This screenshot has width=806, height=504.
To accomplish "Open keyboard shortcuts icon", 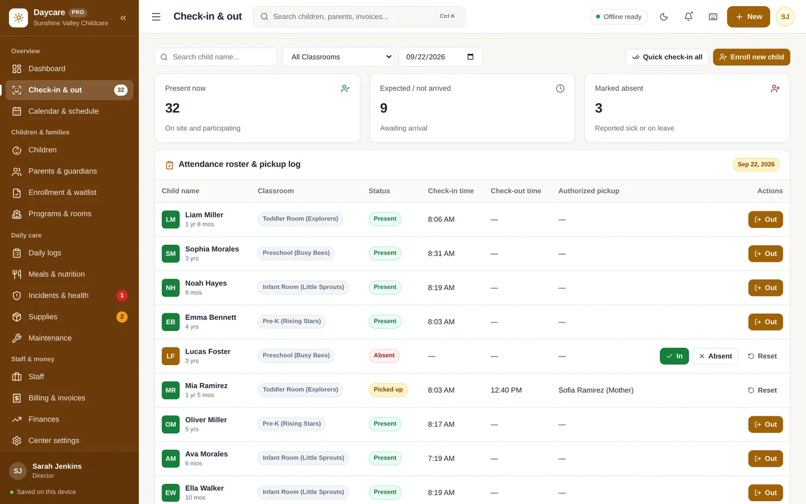I will tap(713, 17).
